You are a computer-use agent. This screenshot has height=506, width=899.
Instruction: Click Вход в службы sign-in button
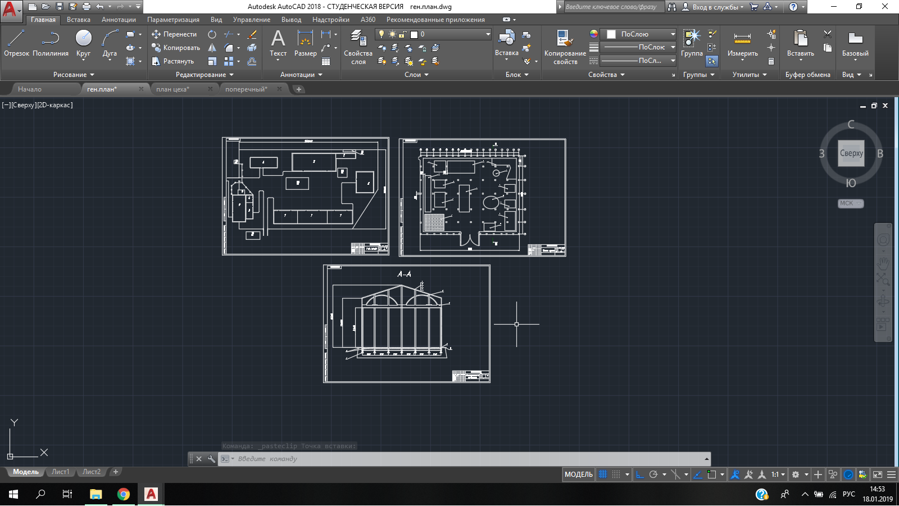click(x=712, y=7)
